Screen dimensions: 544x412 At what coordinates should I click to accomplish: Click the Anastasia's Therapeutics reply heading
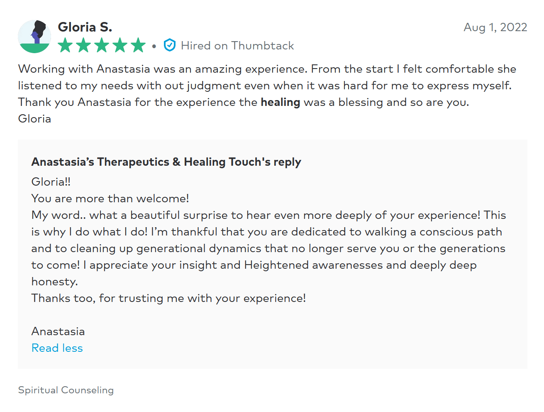tap(166, 162)
